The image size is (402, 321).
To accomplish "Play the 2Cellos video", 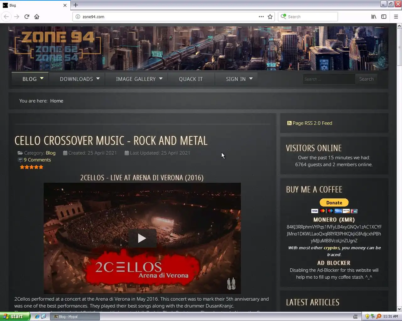I will coord(142,238).
